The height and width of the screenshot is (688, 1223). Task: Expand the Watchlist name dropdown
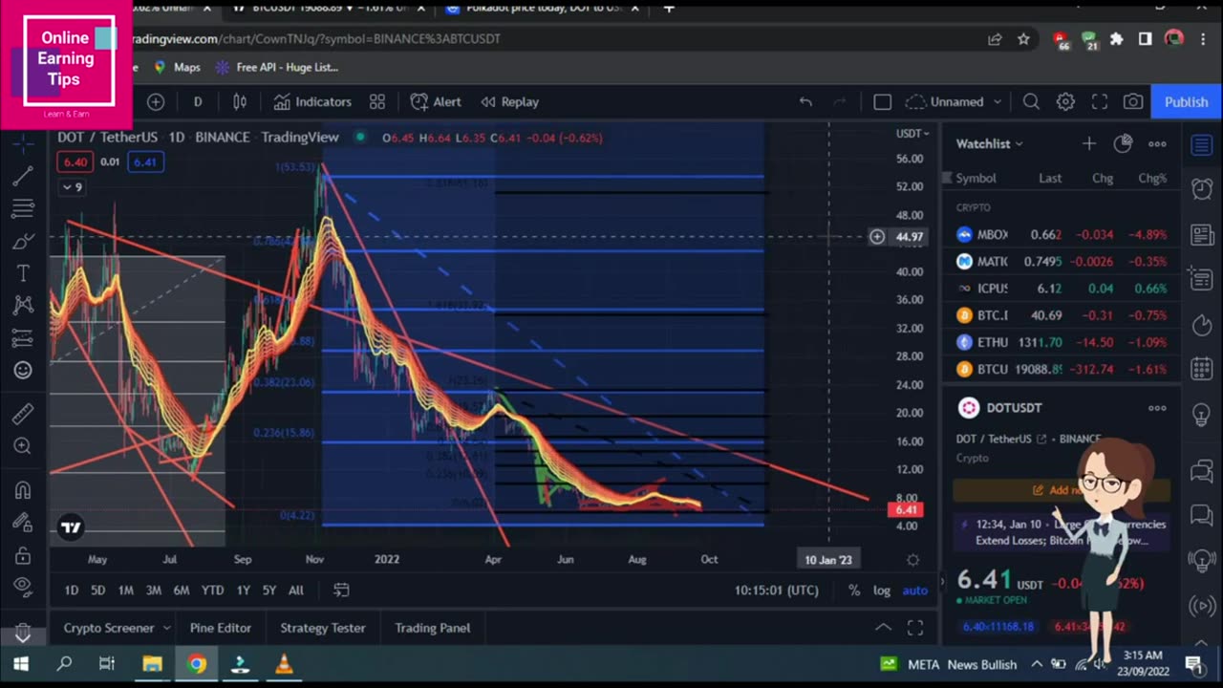(990, 143)
